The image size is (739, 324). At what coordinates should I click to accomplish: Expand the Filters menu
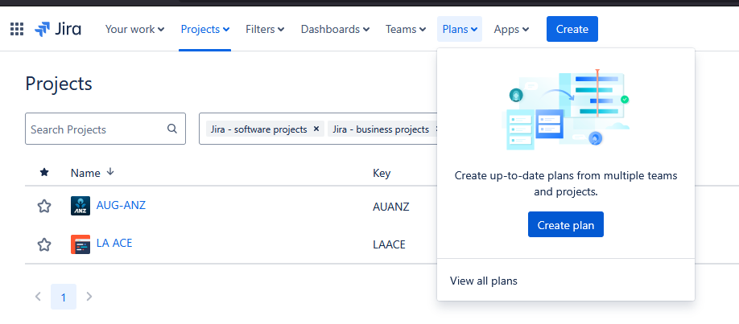pos(265,29)
